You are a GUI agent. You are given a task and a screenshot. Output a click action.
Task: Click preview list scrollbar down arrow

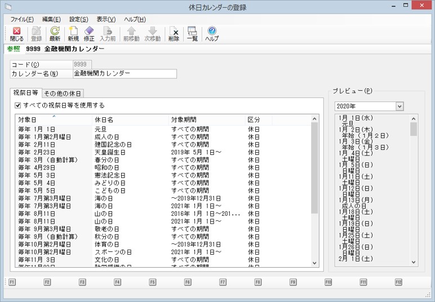click(x=414, y=262)
